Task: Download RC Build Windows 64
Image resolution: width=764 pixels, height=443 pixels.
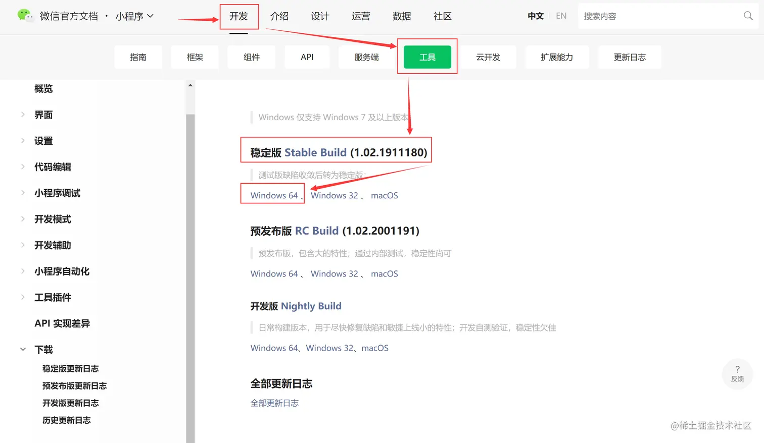Action: pyautogui.click(x=274, y=273)
